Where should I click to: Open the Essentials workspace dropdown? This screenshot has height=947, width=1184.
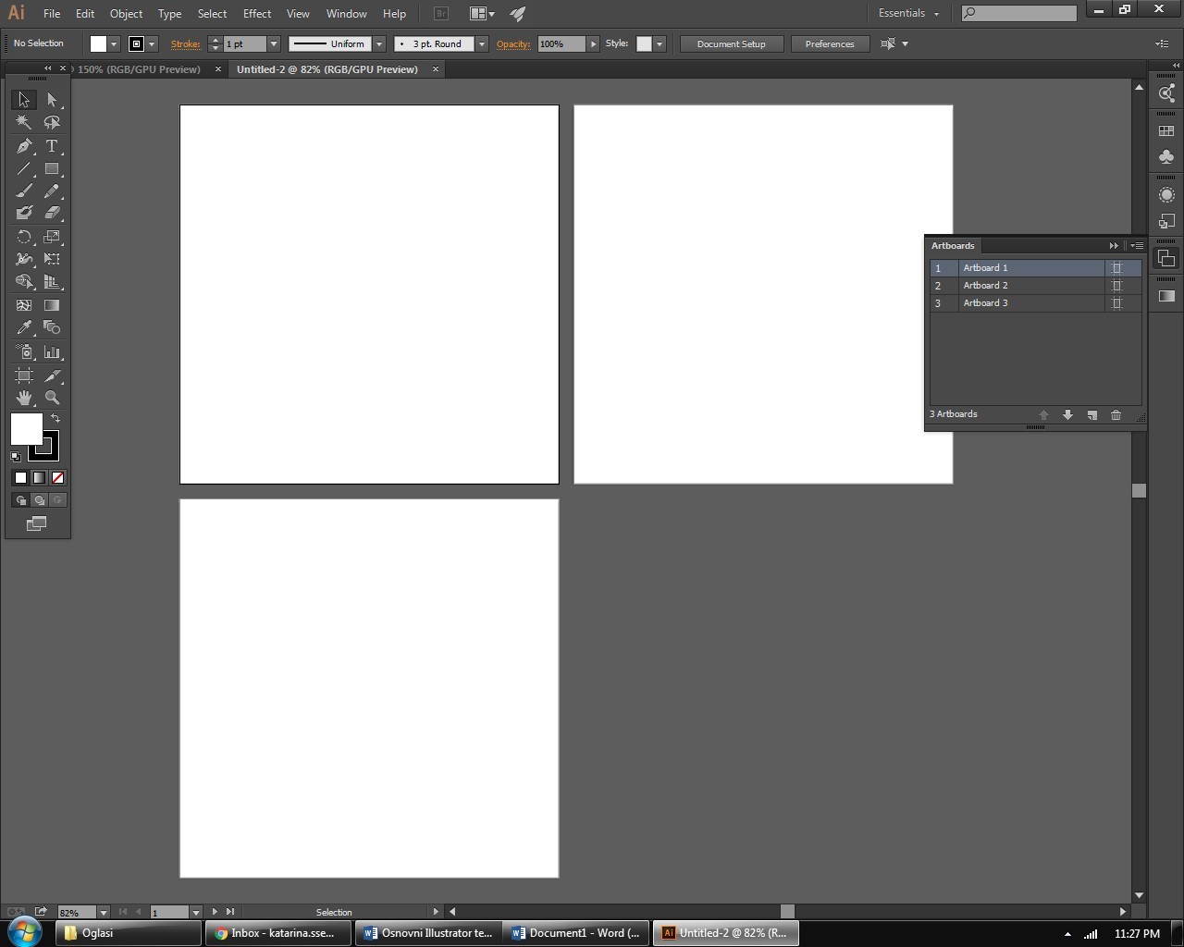pos(908,14)
